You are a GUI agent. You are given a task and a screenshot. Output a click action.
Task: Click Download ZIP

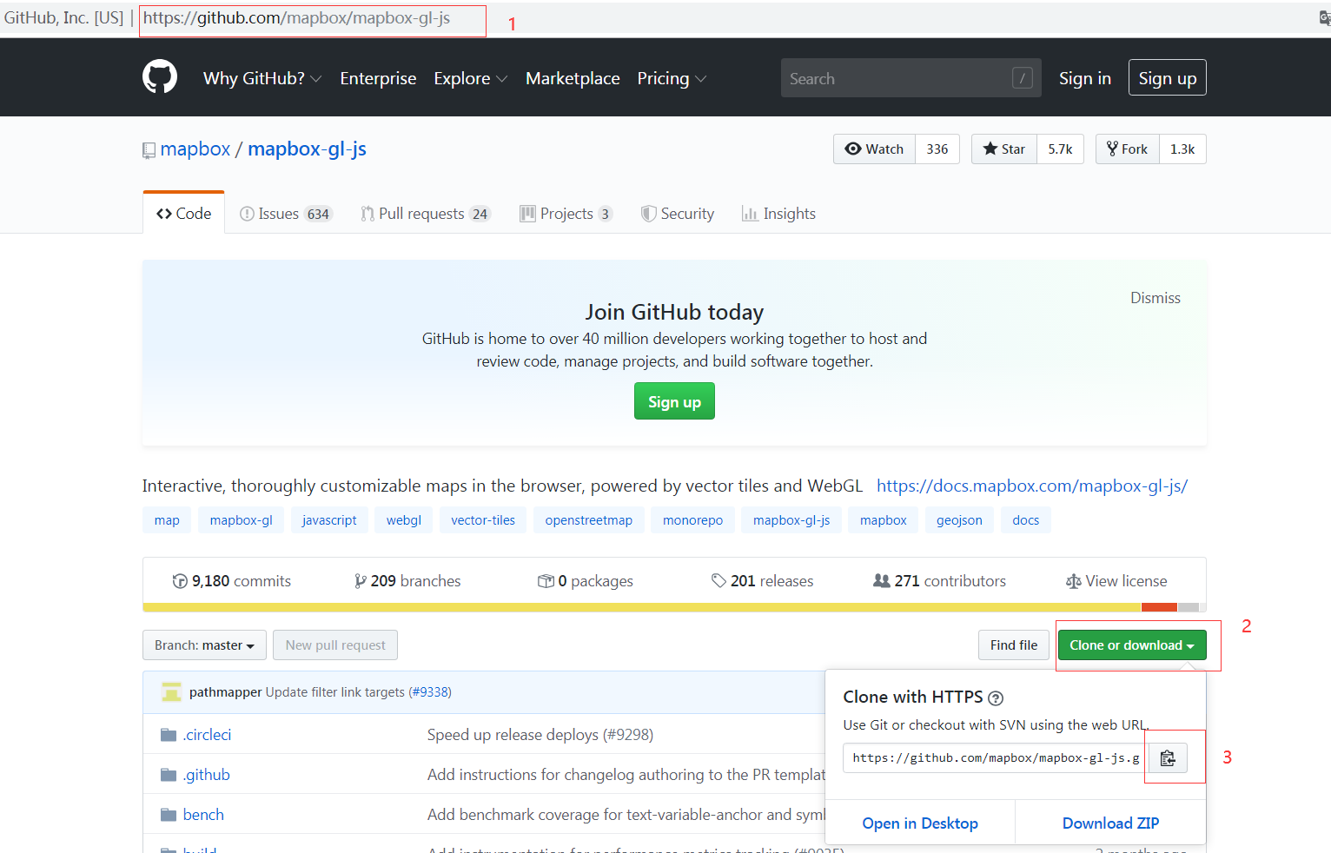point(1110,823)
